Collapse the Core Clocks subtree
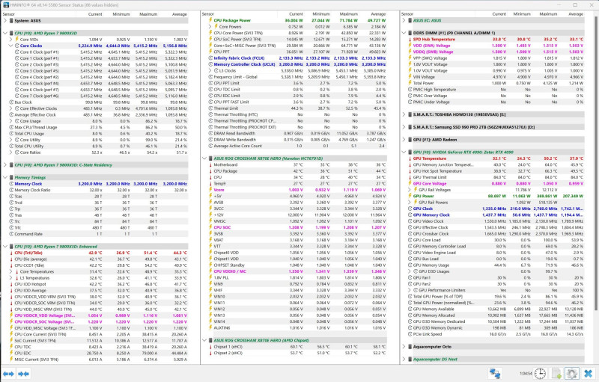The image size is (599, 382). click(x=10, y=46)
